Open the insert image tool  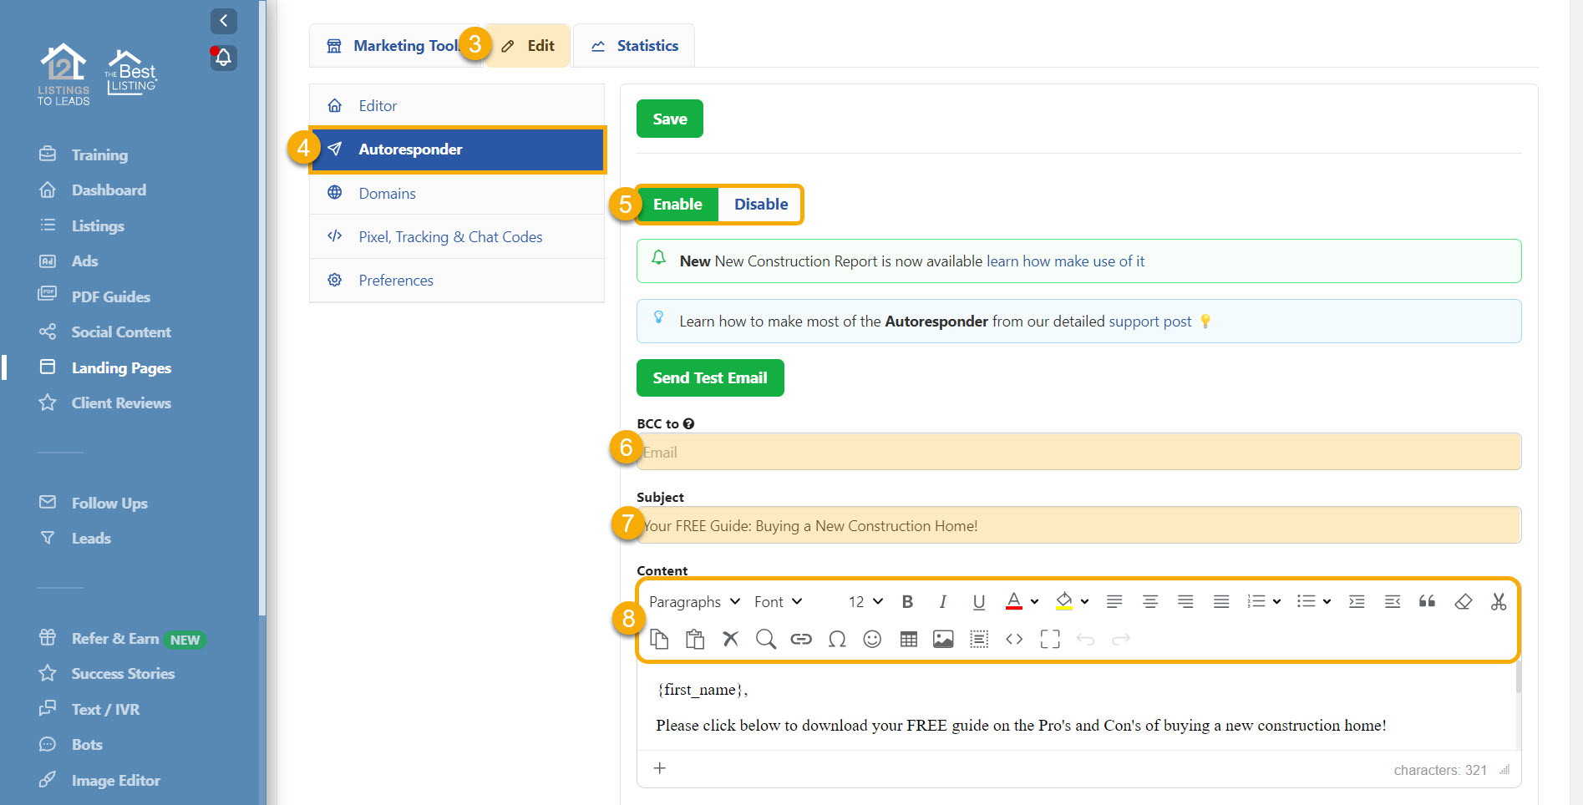(x=943, y=639)
